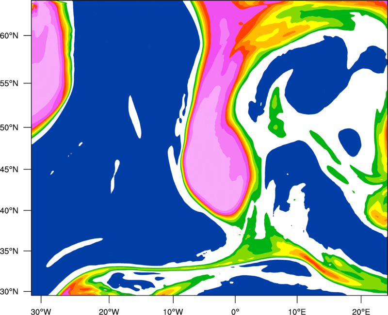Click the 30°W longitude label
Screen dimensions: 388x315
click(x=41, y=312)
